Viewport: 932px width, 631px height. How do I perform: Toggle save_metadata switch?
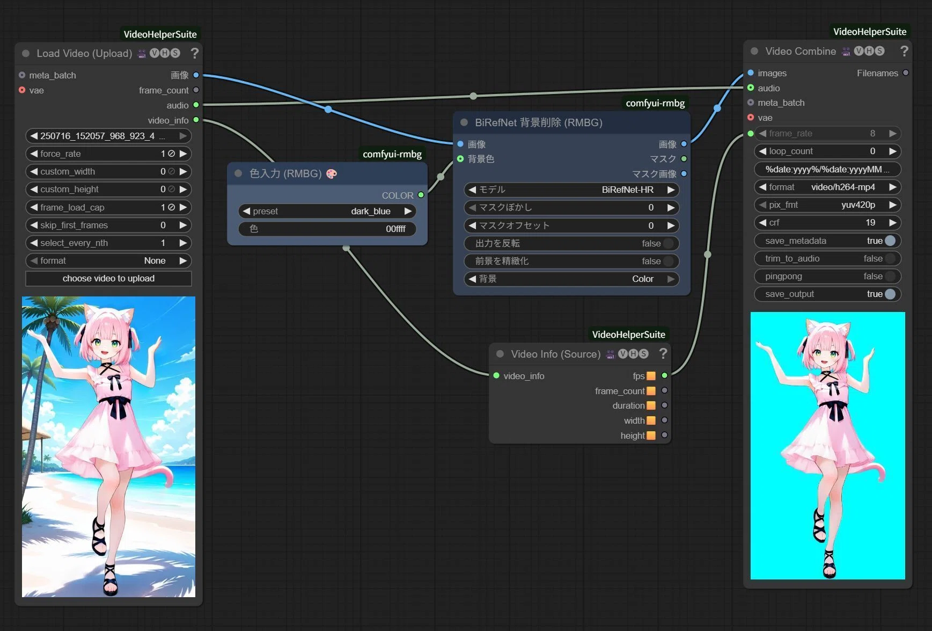890,241
